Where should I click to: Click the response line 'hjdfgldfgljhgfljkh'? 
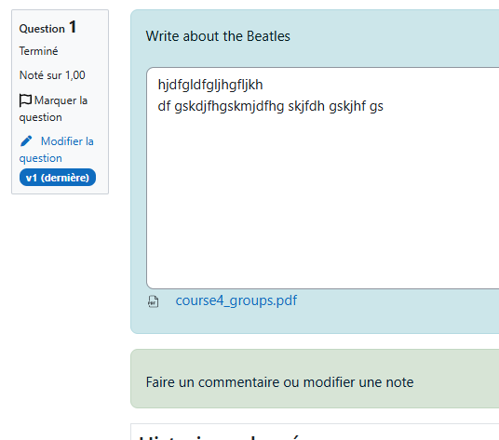point(210,86)
